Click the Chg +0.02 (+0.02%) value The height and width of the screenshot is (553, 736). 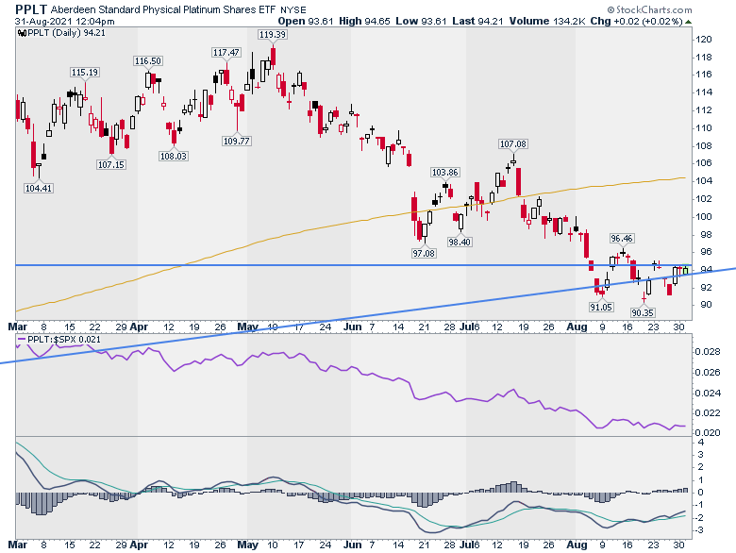(x=636, y=21)
